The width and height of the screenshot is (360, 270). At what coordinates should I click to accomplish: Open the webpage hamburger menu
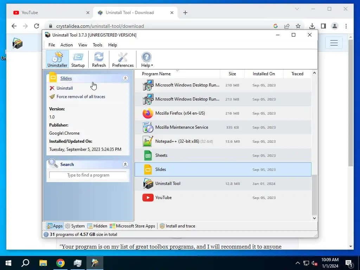pyautogui.click(x=334, y=43)
